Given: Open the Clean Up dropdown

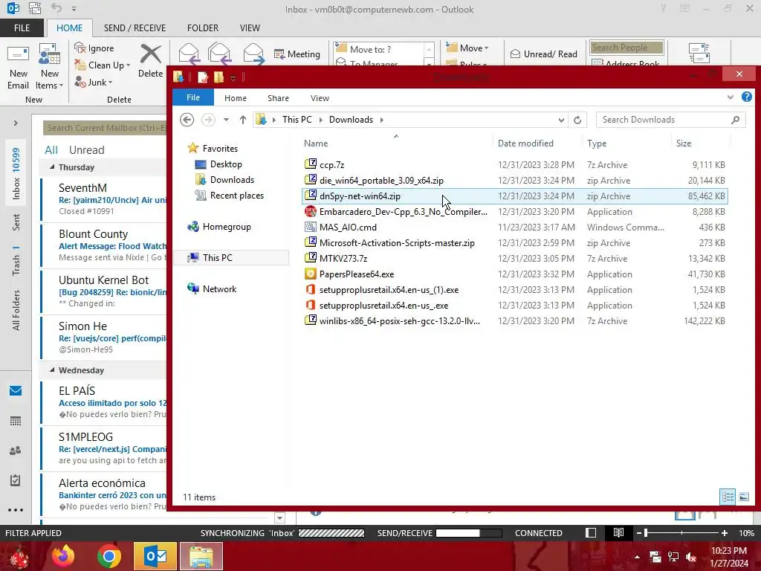Looking at the screenshot, I should click(128, 65).
